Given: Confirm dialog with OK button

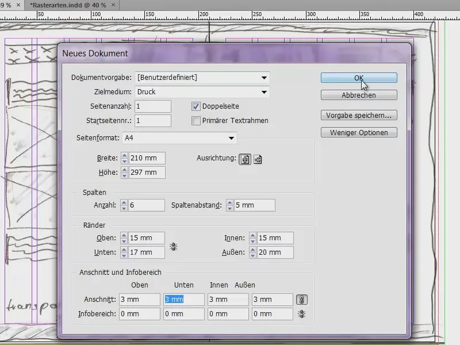Looking at the screenshot, I should [359, 78].
